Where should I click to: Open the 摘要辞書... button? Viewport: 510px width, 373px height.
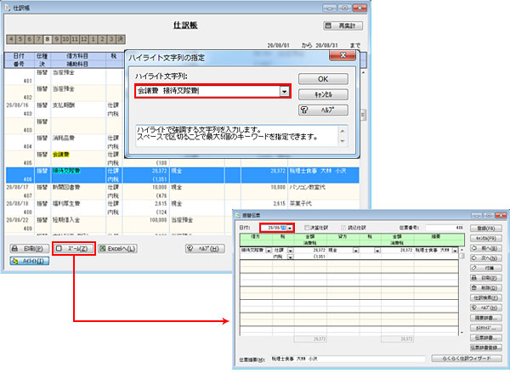coord(486,318)
